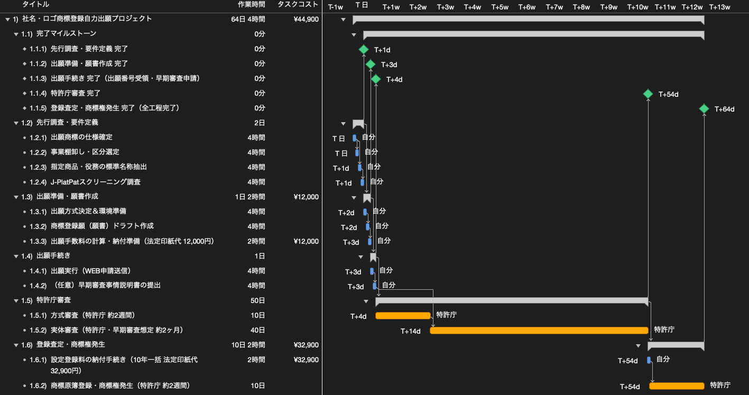Image resolution: width=749 pixels, height=395 pixels.
Task: Select the 先行調査・要件定義 完了 milestone diamond
Action: (364, 49)
